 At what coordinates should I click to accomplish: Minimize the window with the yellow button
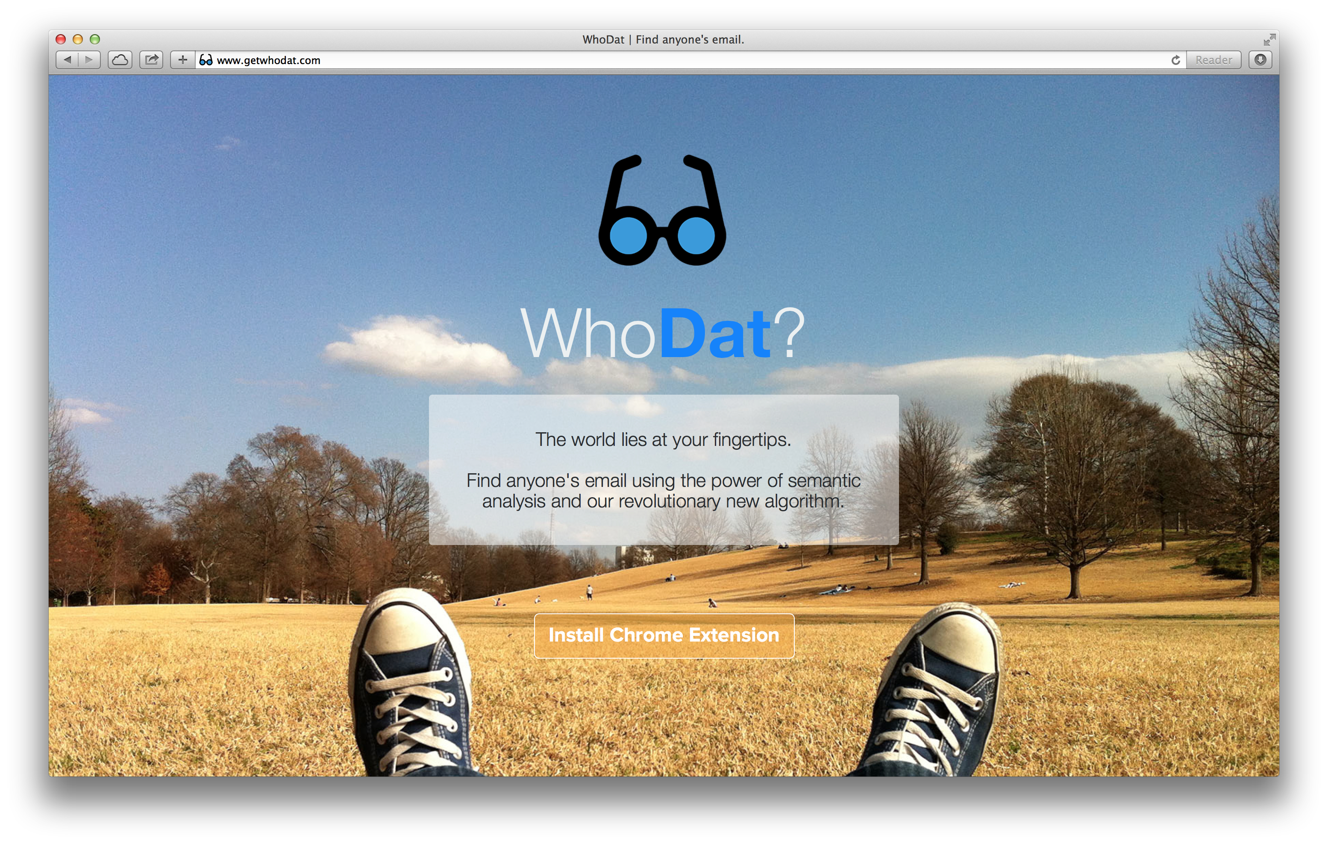tap(78, 39)
